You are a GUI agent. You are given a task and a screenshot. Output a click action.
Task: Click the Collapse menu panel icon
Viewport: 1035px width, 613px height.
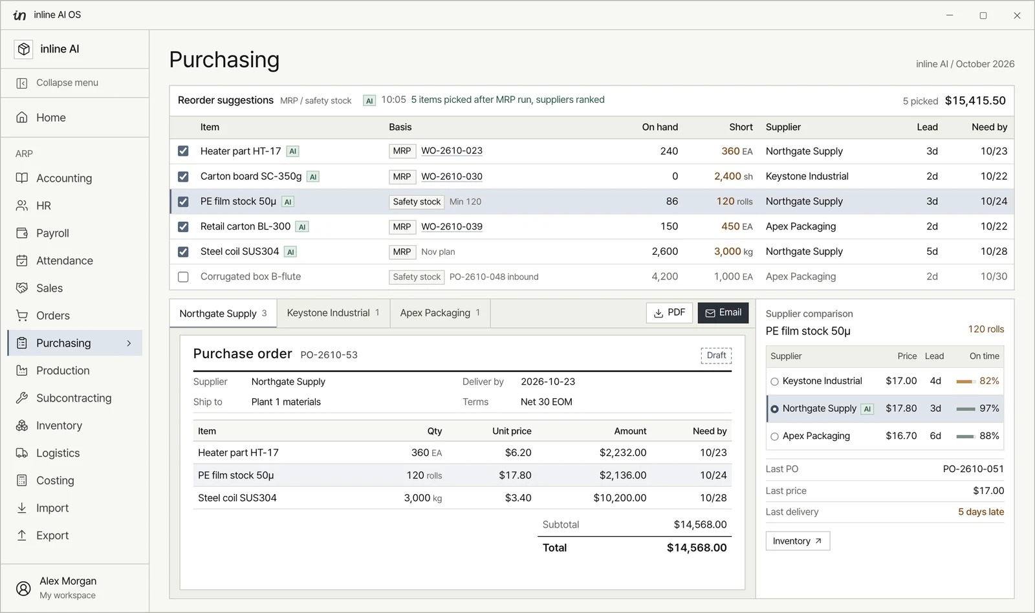tap(22, 83)
